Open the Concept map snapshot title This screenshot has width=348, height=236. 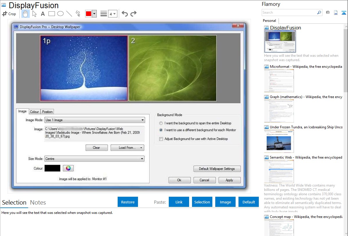306,217
